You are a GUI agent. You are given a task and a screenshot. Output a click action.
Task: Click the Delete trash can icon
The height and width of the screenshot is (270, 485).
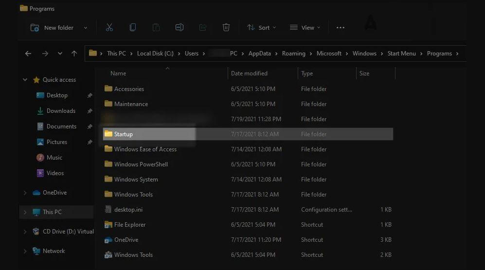click(x=226, y=28)
